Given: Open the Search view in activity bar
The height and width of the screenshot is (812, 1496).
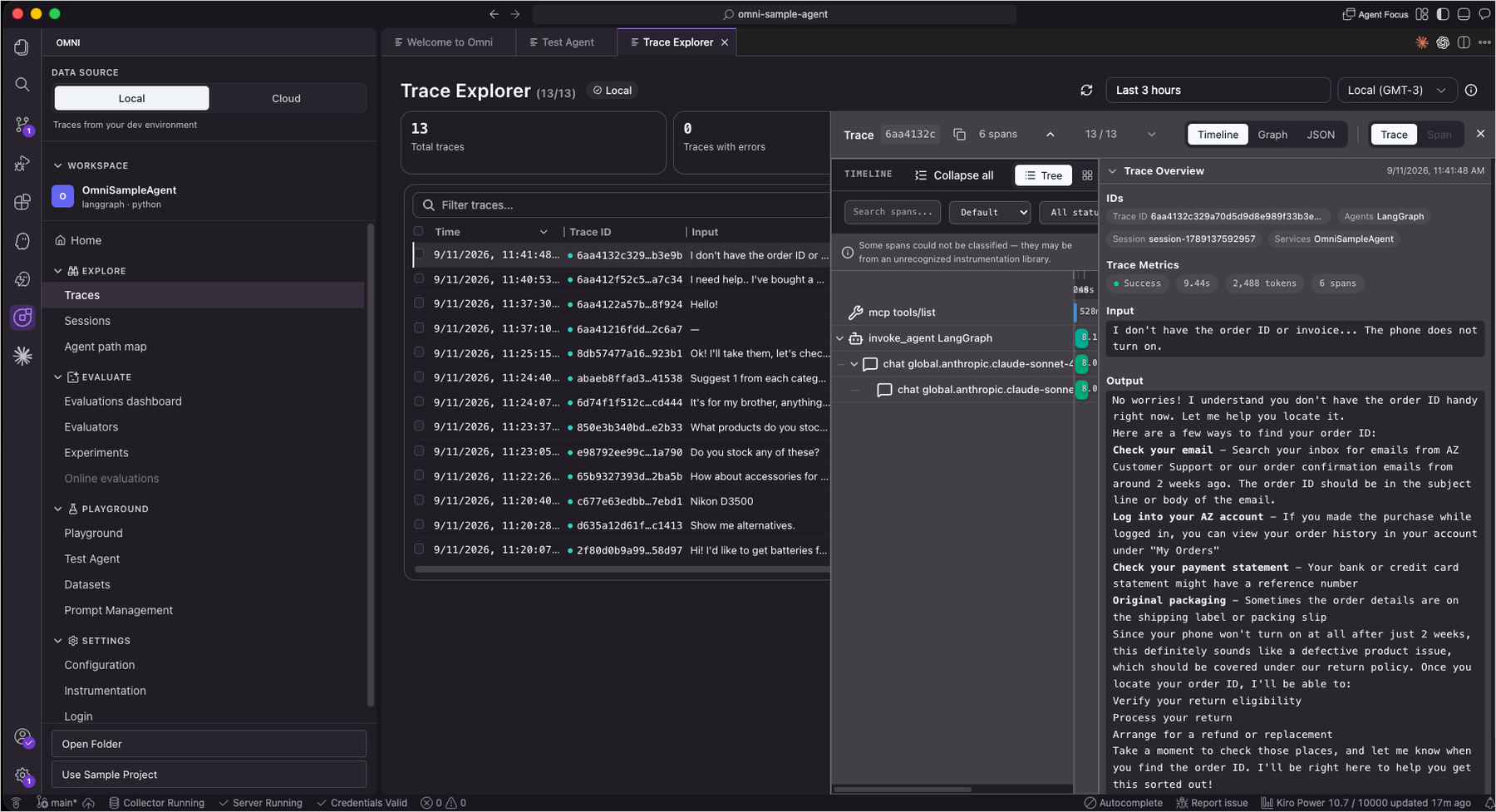Looking at the screenshot, I should pos(22,84).
